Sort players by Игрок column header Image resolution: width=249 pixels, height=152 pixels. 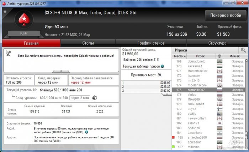pos(200,56)
